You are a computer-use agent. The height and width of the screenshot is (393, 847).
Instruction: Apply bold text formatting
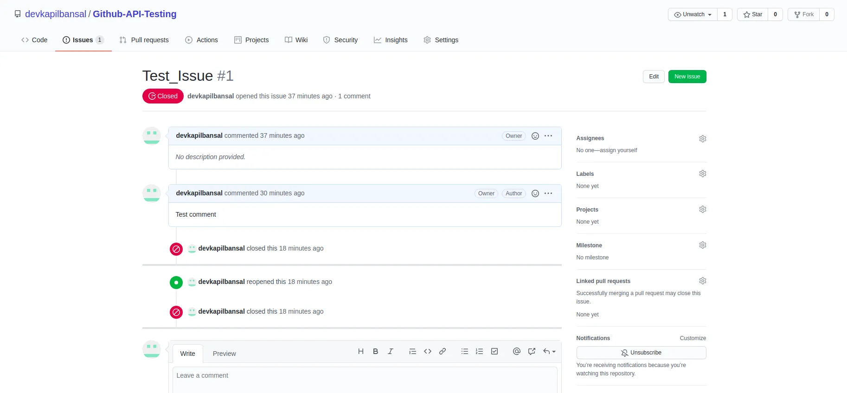pyautogui.click(x=375, y=352)
